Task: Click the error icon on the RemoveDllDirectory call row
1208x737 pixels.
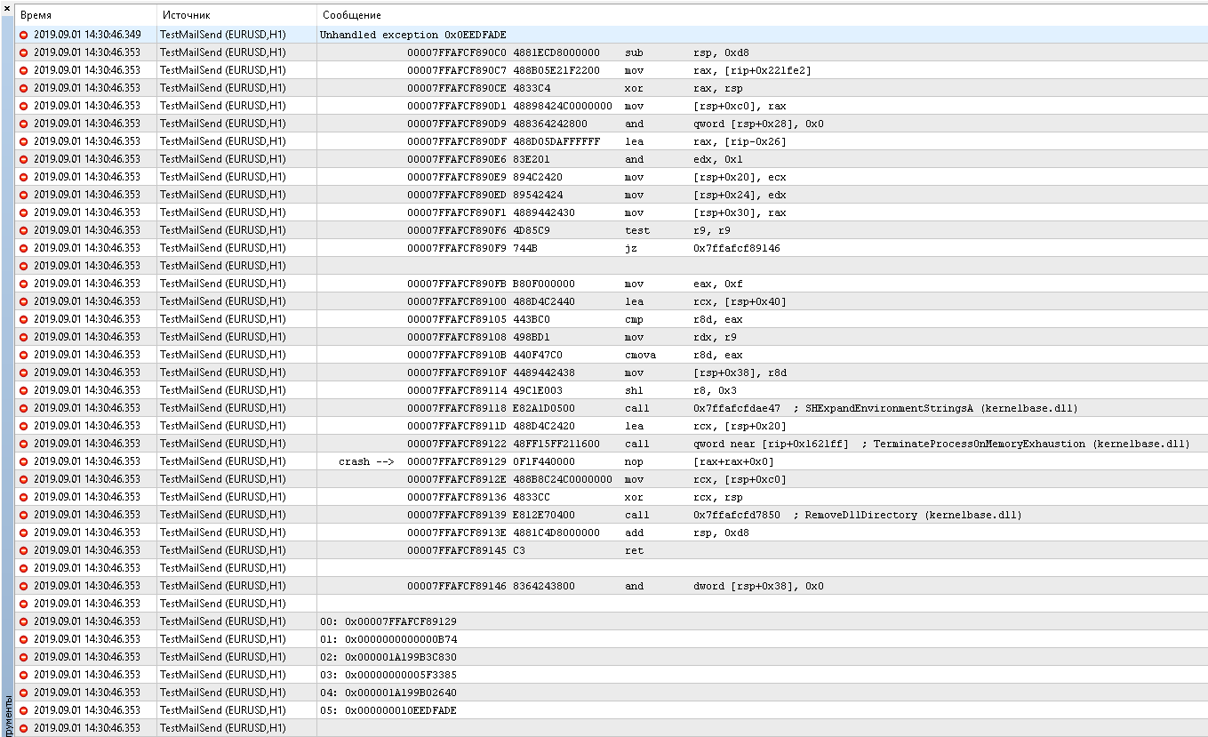Action: tap(22, 514)
